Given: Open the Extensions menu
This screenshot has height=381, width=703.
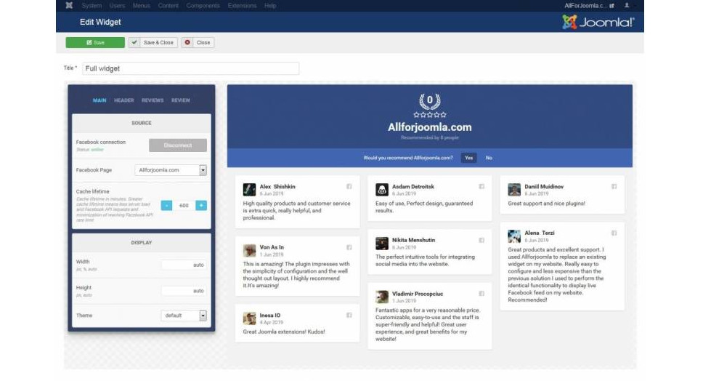Looking at the screenshot, I should click(242, 5).
